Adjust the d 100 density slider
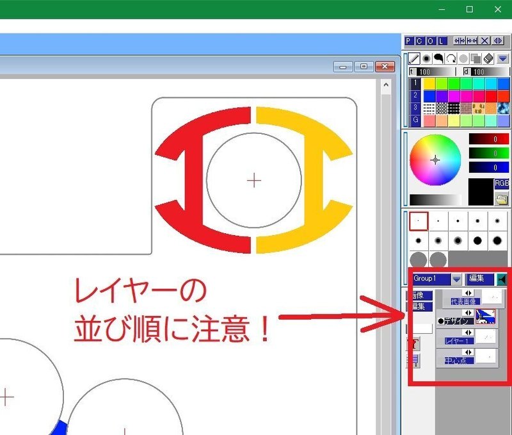This screenshot has width=512, height=435. pyautogui.click(x=486, y=72)
